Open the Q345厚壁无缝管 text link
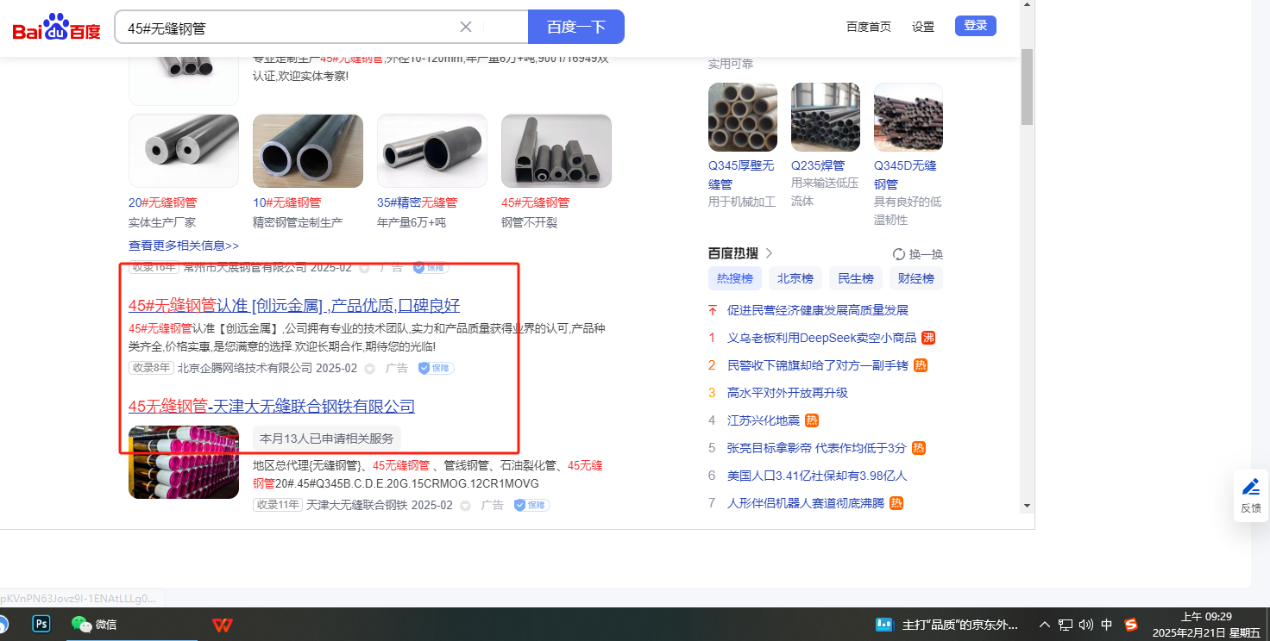Screen dimensions: 1270x641 (x=741, y=174)
